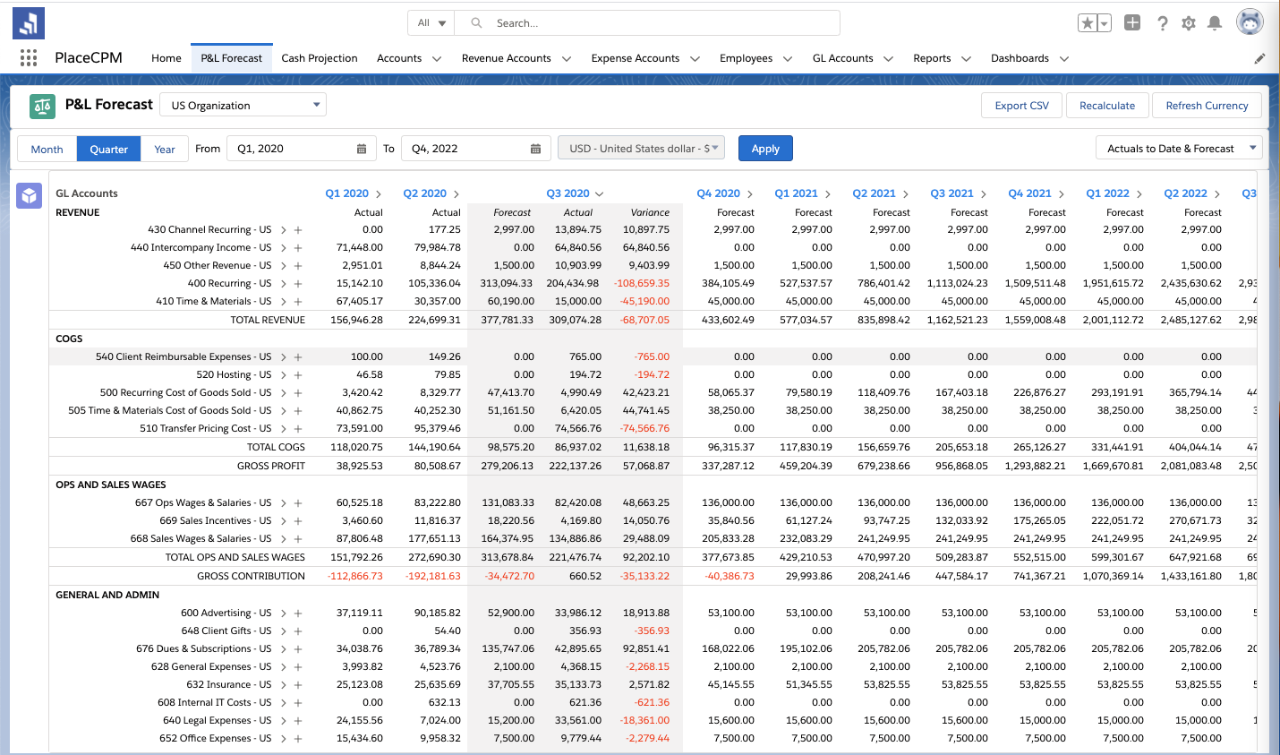1280x755 pixels.
Task: Click the global actions plus icon
Action: coord(1132,23)
